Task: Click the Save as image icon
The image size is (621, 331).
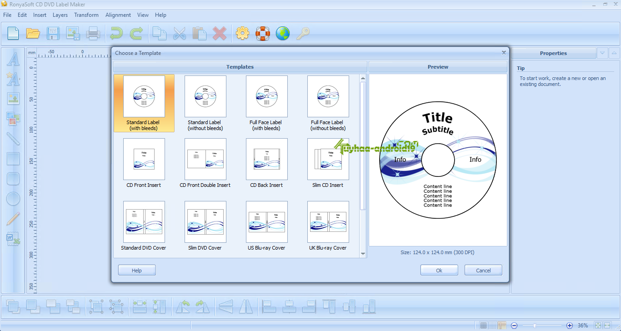Action: tap(73, 33)
